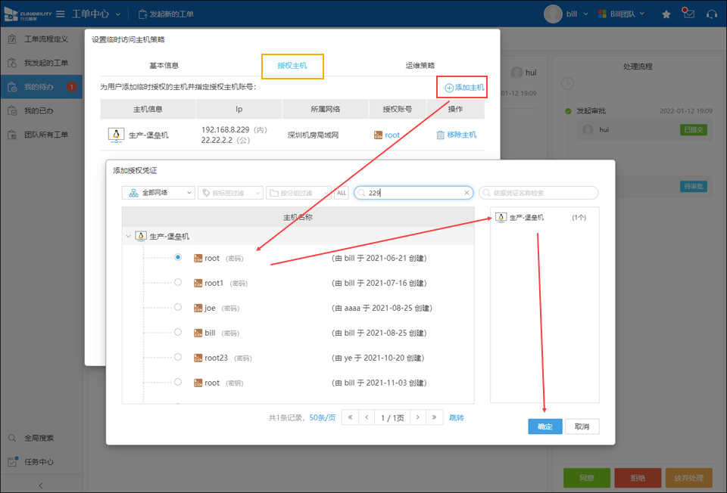
Task: Select the joe credential radio button
Action: (x=178, y=307)
